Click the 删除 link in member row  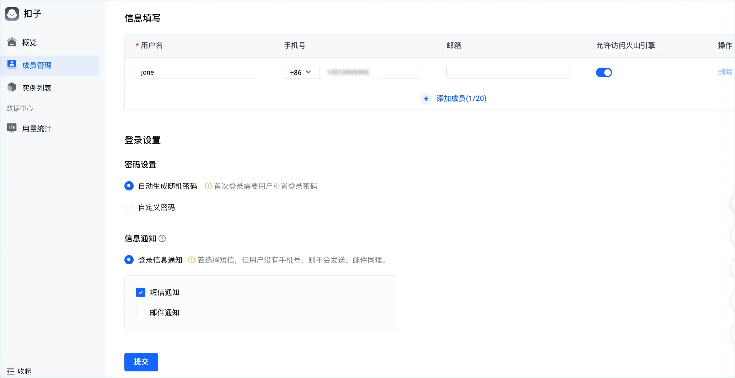(x=725, y=72)
